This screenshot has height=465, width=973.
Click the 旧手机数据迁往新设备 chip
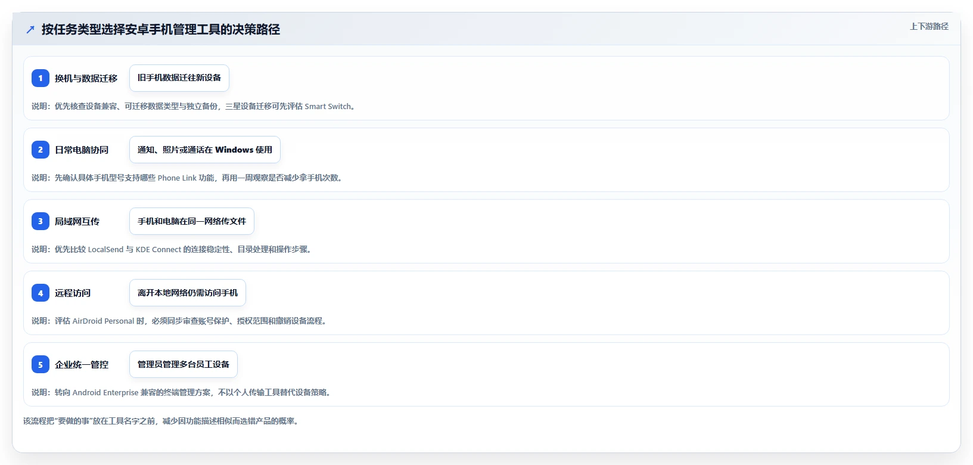179,78
